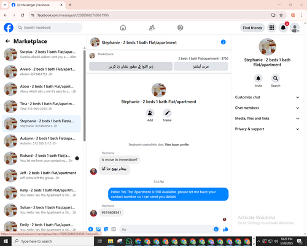
Task: Open WhatsApp from the taskbar
Action: click(x=129, y=241)
